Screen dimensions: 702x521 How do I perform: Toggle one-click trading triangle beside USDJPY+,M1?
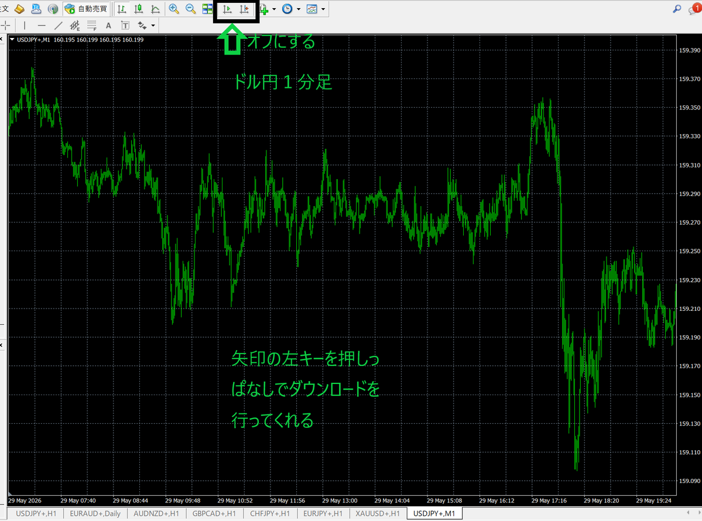(x=12, y=39)
